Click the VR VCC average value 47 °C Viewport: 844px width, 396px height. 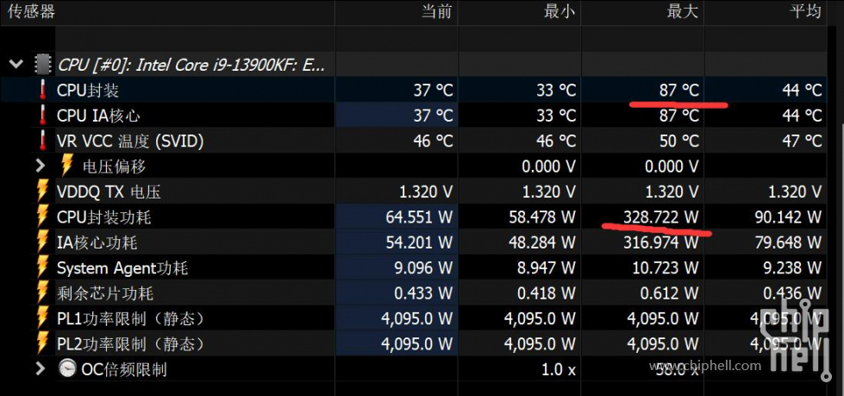click(x=802, y=141)
